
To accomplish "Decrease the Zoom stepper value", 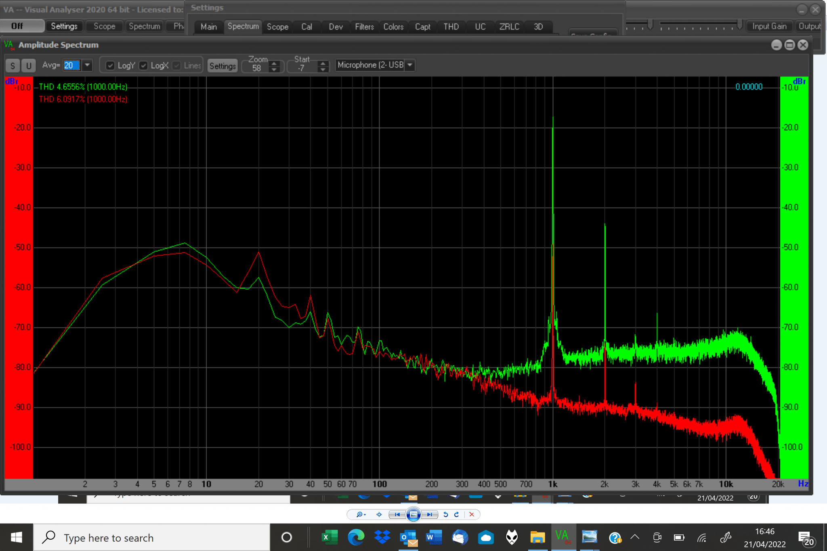I will pyautogui.click(x=275, y=69).
